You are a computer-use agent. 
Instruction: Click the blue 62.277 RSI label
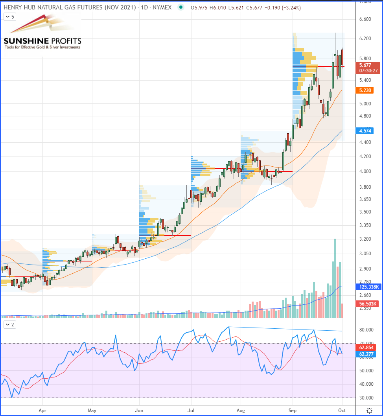coord(366,354)
